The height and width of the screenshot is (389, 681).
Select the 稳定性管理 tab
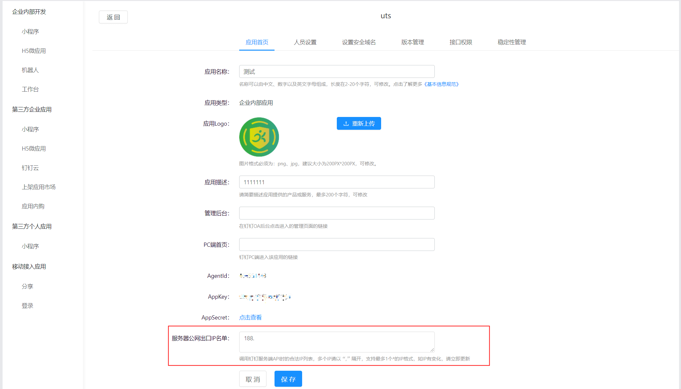(511, 42)
